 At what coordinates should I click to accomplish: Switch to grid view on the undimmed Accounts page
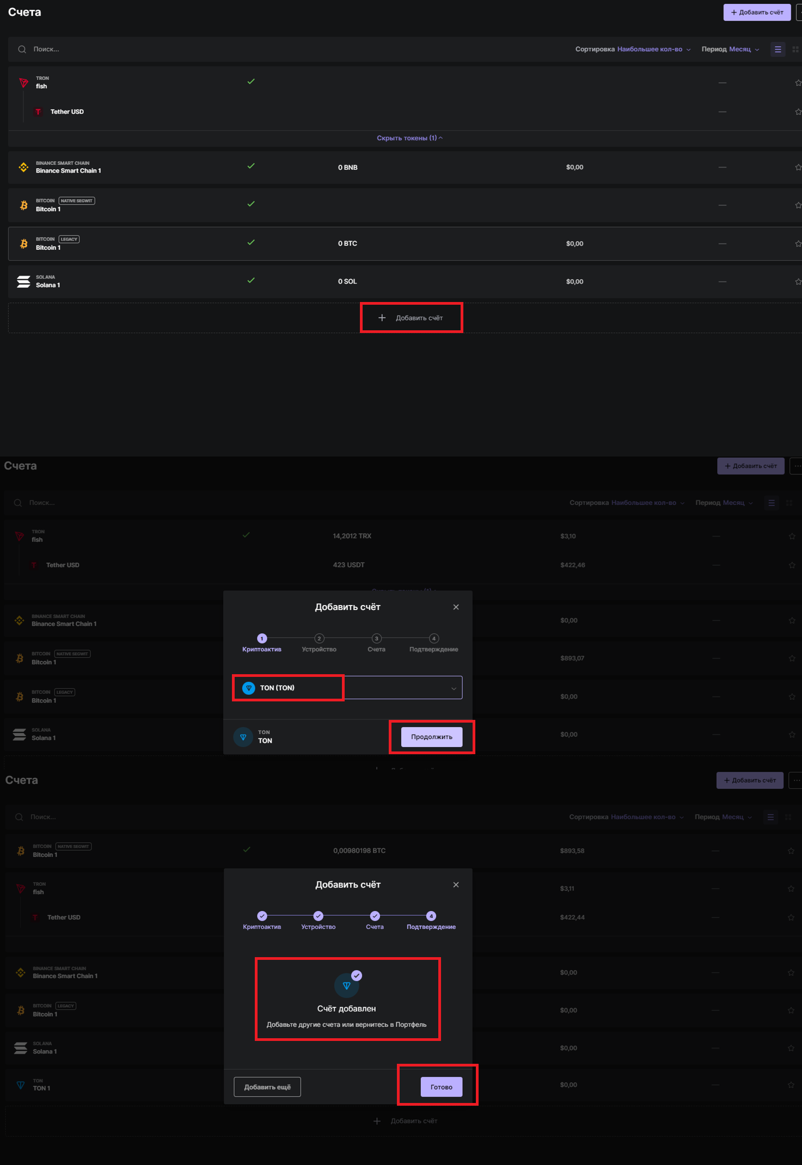click(795, 49)
